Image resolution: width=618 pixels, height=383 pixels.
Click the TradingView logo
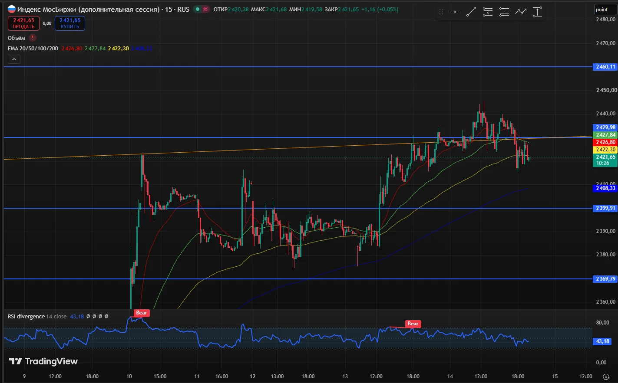(x=43, y=361)
